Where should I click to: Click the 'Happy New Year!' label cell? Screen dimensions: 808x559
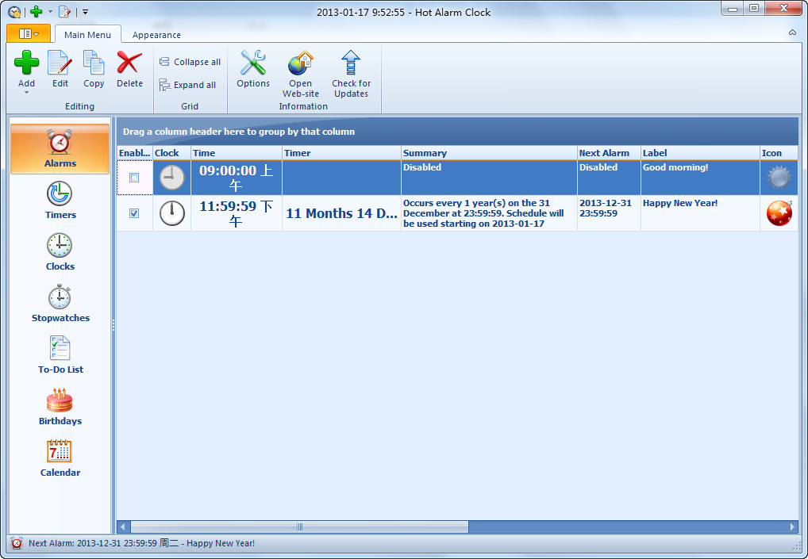point(700,213)
